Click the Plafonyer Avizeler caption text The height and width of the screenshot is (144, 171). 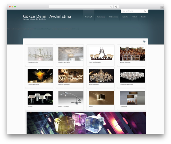[x=126, y=84]
